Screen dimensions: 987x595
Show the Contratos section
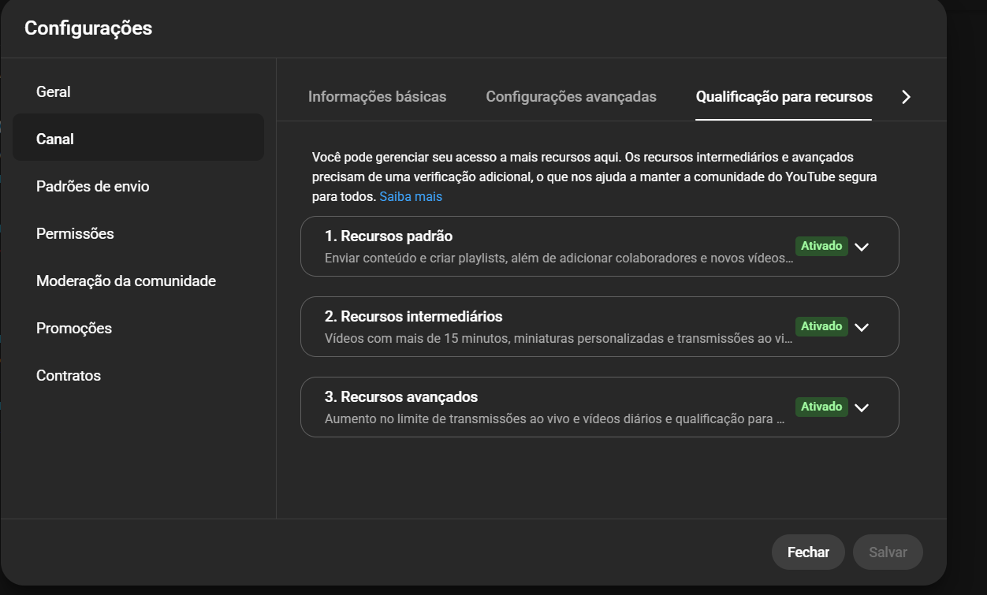(x=69, y=376)
